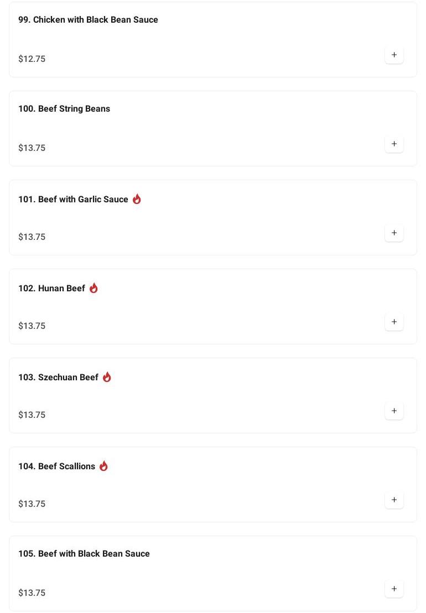Click flame icon next to Szechuan Beef

point(107,377)
